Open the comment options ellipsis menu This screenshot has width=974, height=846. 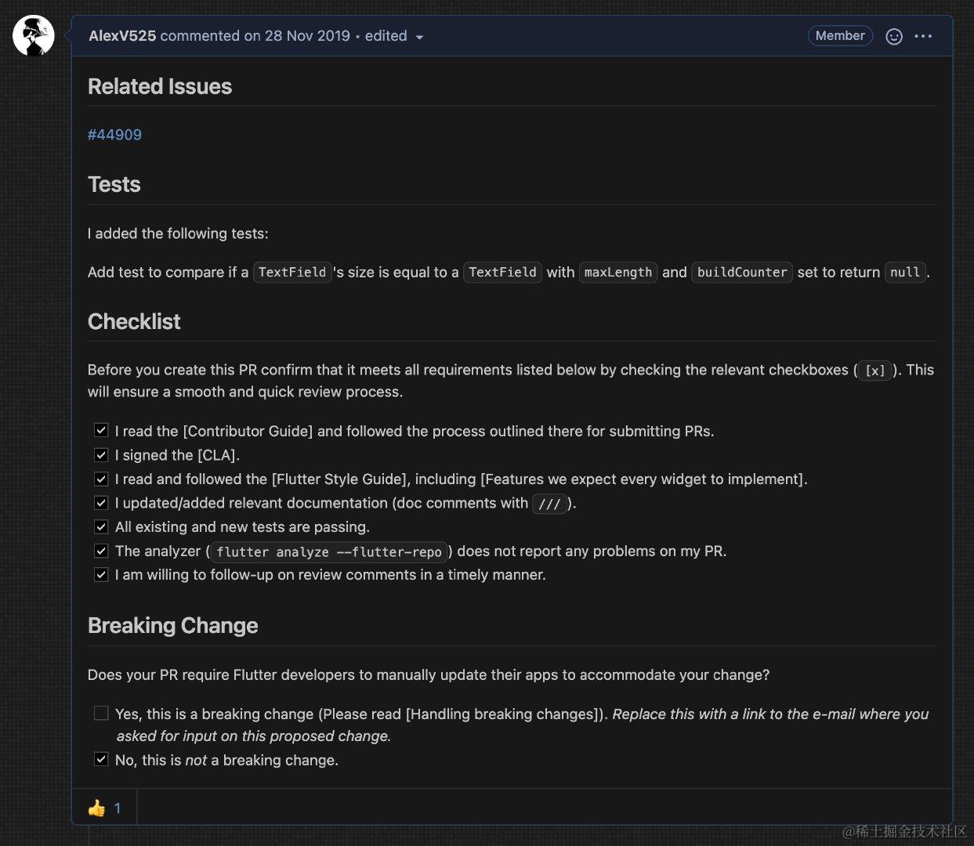[x=923, y=36]
